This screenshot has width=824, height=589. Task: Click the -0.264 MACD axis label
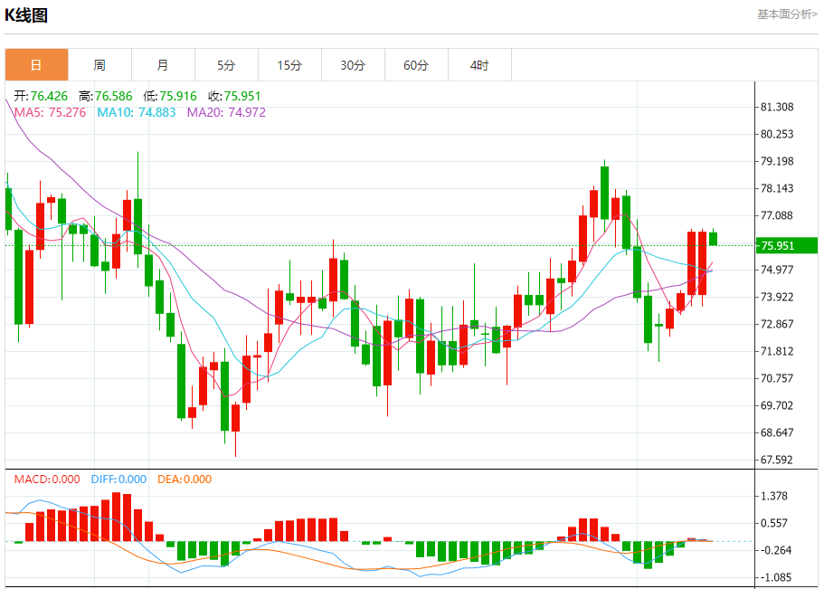774,551
